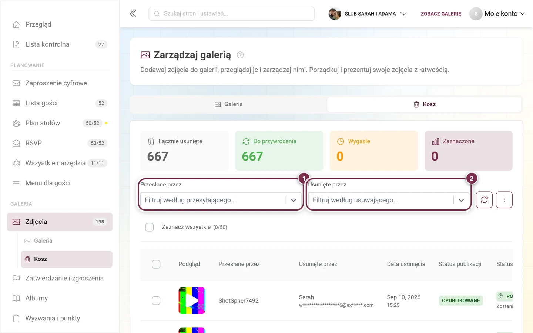533x333 pixels.
Task: Click the Szukaj stron i ustawień search field
Action: [x=232, y=14]
